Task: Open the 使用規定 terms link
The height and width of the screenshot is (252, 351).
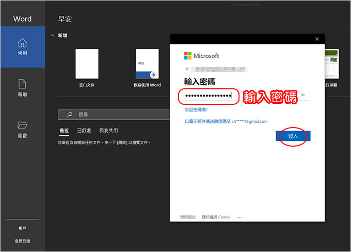Action: (x=188, y=217)
